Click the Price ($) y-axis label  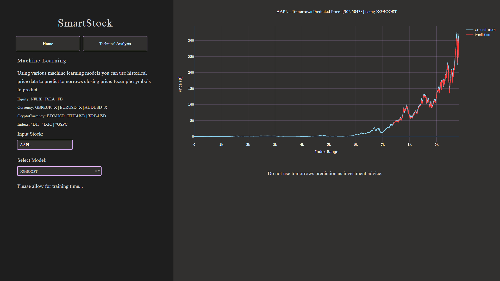pos(180,84)
